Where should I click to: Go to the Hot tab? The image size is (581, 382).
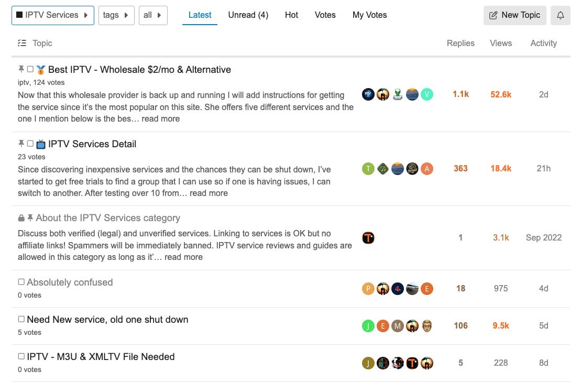291,15
